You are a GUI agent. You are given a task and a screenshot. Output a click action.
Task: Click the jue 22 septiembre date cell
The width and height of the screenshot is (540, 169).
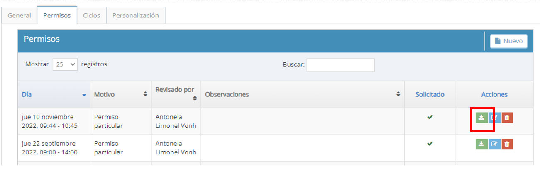pyautogui.click(x=50, y=148)
